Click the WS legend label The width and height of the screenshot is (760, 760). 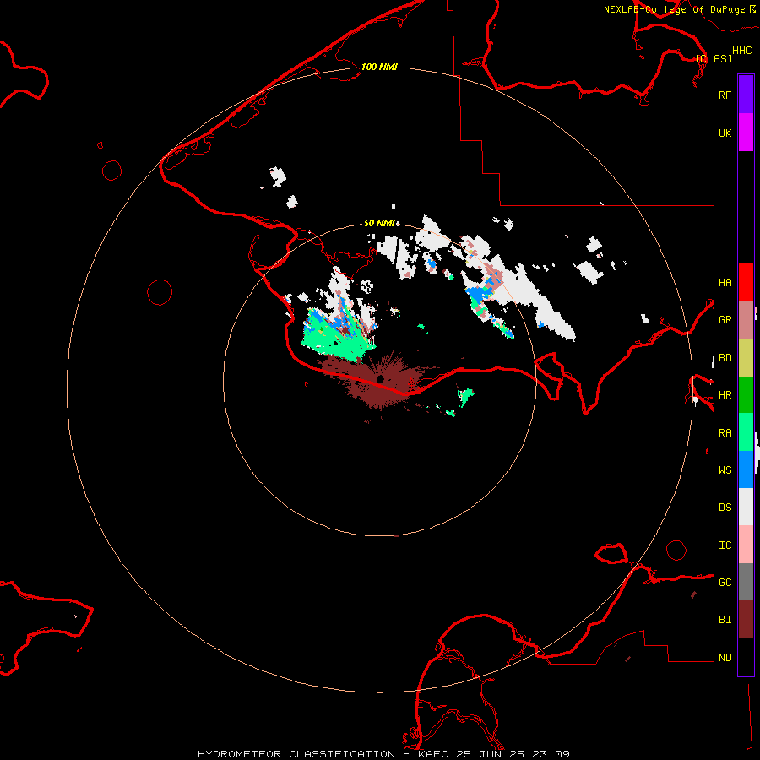pos(725,470)
